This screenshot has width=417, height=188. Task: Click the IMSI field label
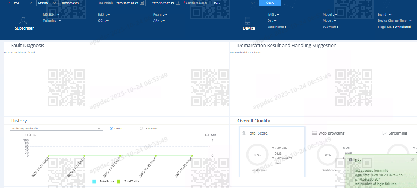101,14
